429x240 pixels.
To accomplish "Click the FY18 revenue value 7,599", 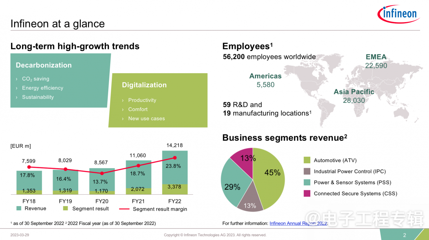I will click(29, 161).
